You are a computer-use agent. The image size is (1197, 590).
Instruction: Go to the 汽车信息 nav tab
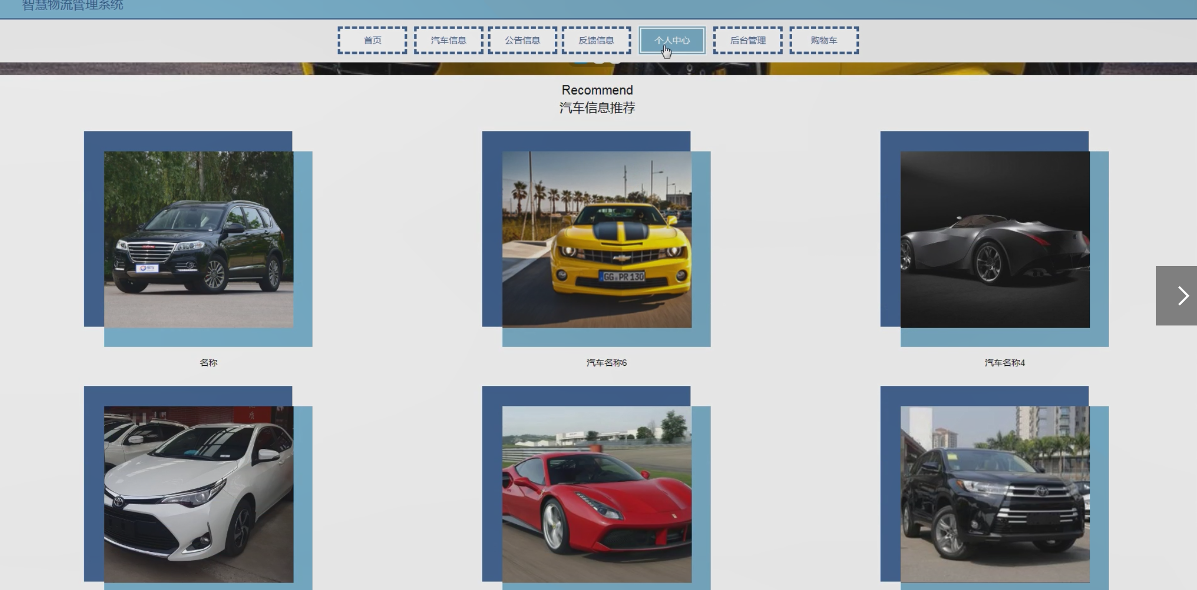[448, 40]
